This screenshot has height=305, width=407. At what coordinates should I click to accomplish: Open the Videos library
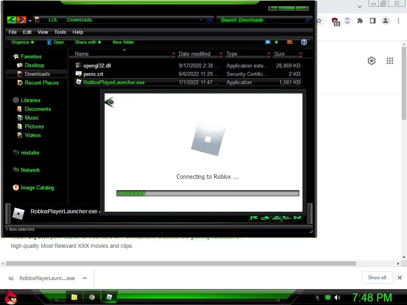(x=33, y=135)
